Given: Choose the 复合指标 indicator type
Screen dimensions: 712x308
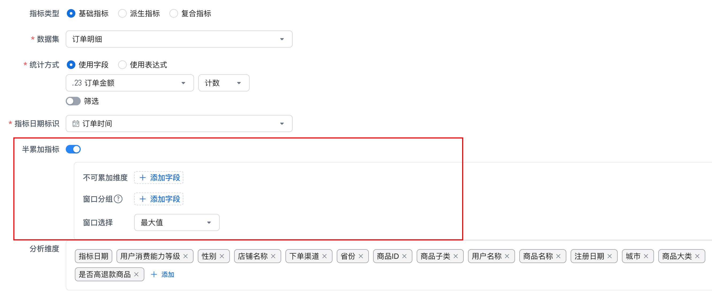Looking at the screenshot, I should [x=173, y=13].
